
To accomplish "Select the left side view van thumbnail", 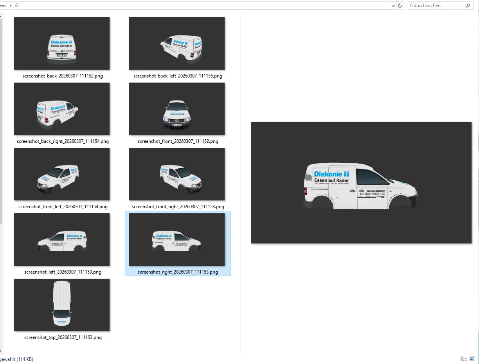I will [x=62, y=240].
